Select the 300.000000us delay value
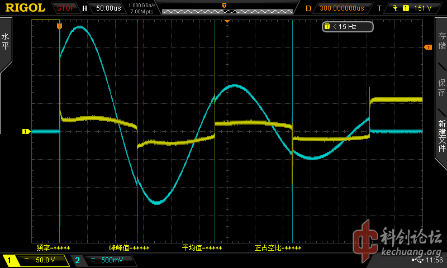The image size is (447, 268). tap(341, 8)
